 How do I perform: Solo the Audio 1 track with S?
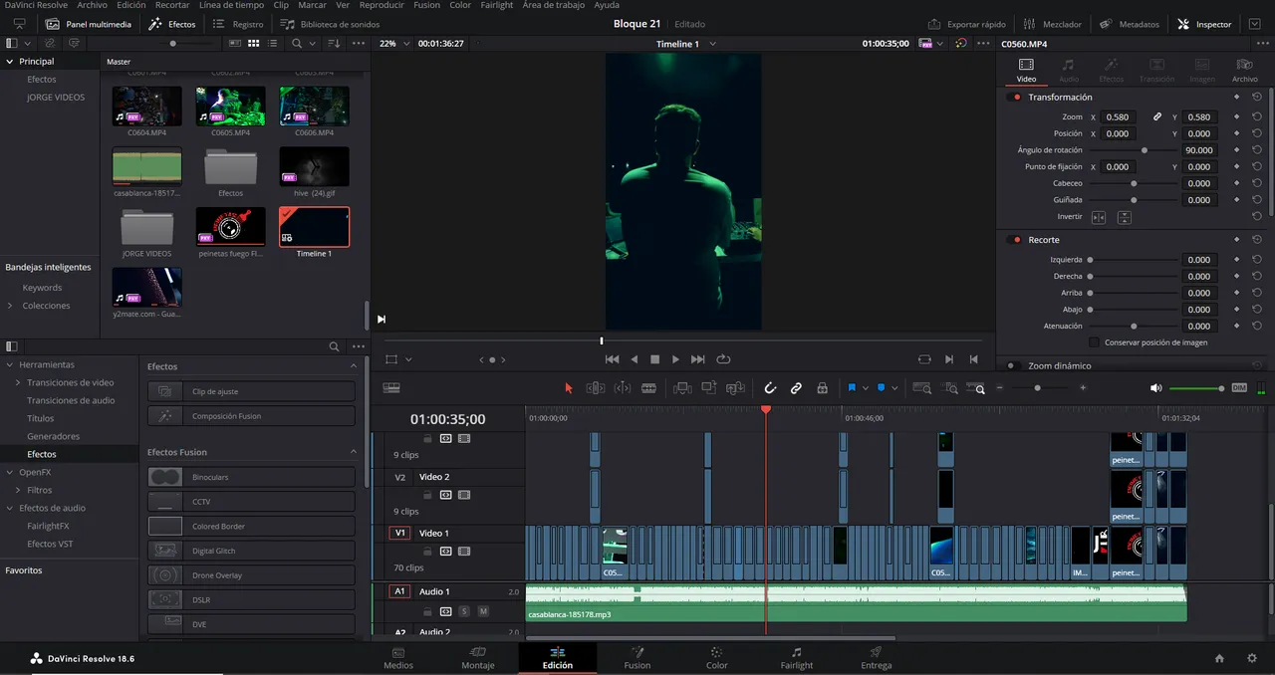pyautogui.click(x=464, y=610)
